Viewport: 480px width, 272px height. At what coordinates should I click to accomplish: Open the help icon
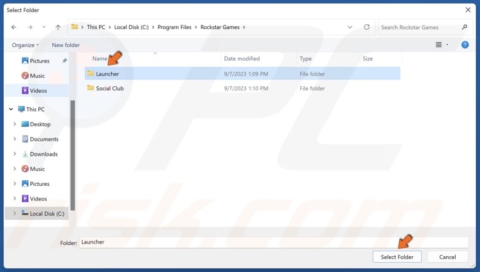pos(465,45)
